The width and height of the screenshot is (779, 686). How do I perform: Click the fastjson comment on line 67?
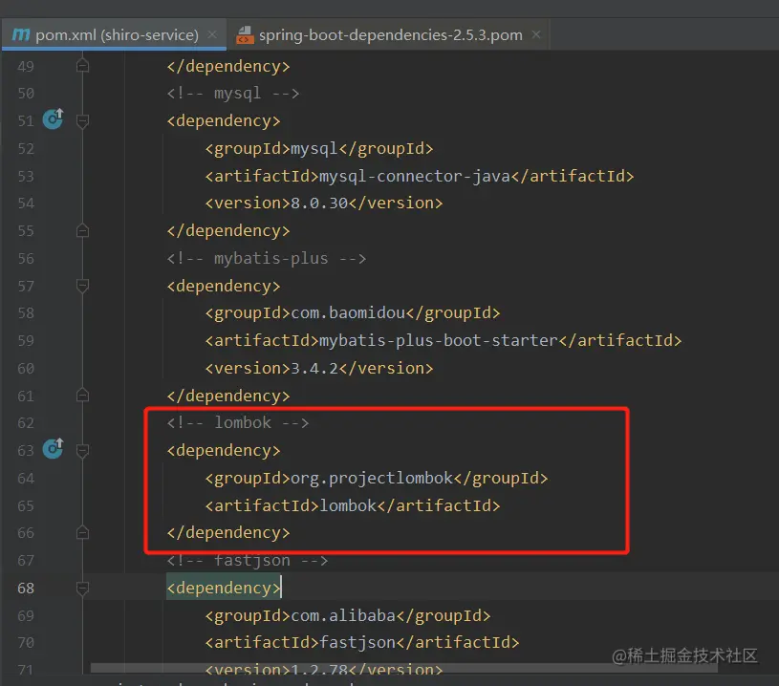pyautogui.click(x=247, y=560)
